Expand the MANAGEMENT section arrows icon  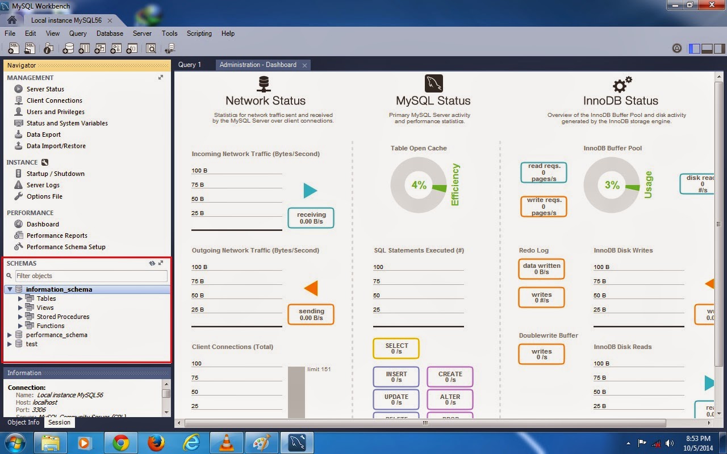click(161, 78)
